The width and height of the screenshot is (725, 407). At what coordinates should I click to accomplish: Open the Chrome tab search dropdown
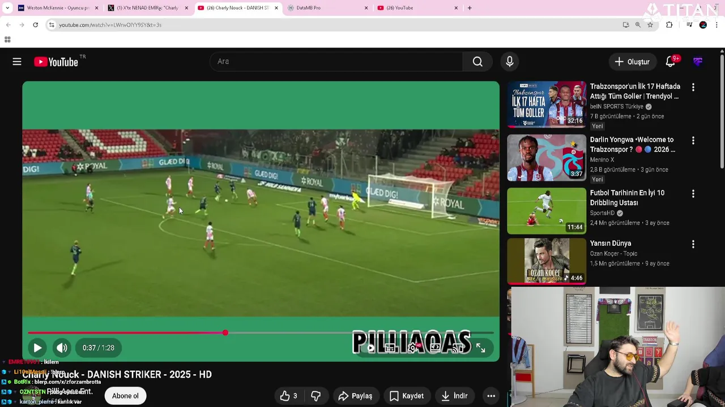pos(7,8)
